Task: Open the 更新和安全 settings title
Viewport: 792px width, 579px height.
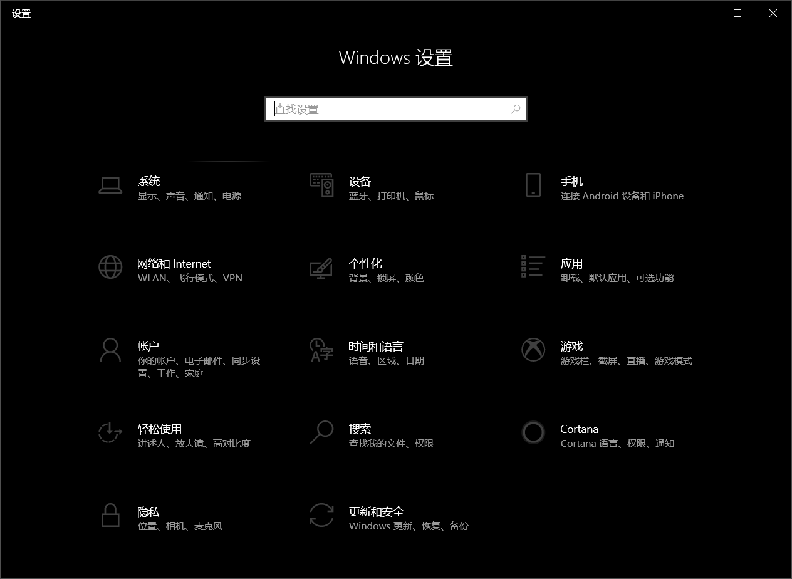Action: 377,511
